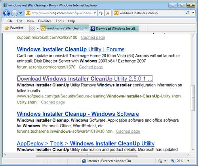Open the zoom level 120% dropdown arrow
This screenshot has width=198, height=166.
coord(188,161)
